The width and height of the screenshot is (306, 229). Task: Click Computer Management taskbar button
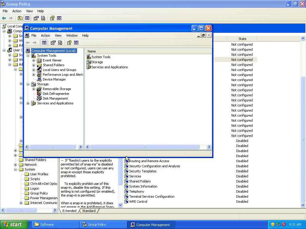point(151,225)
